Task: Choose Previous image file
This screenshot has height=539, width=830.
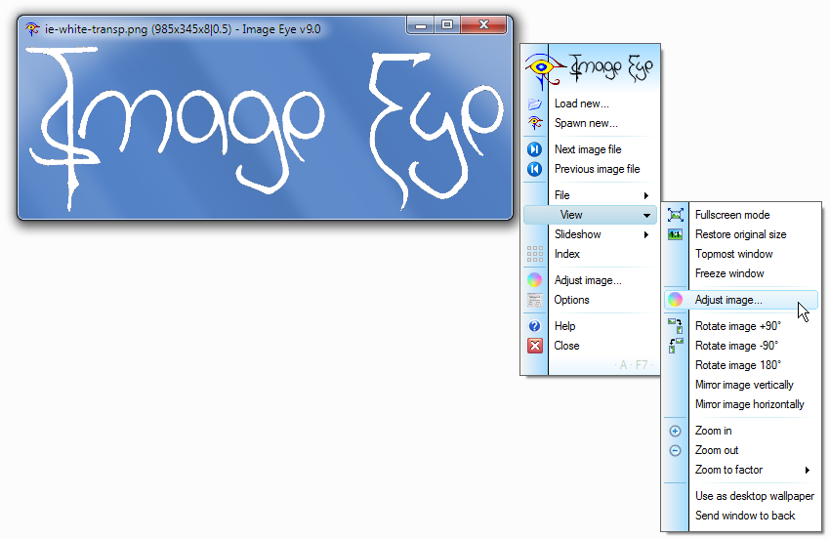Action: point(597,169)
